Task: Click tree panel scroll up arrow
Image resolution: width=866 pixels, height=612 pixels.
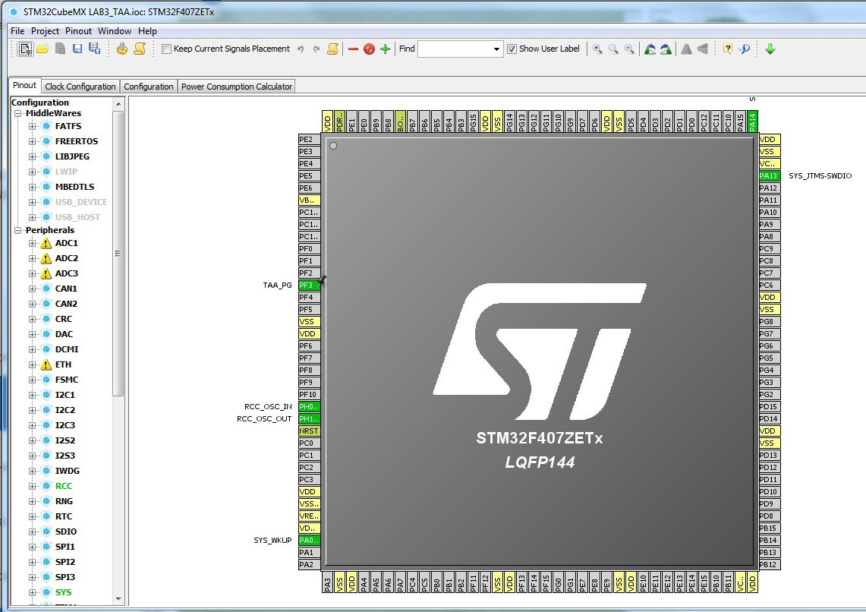Action: tap(118, 104)
